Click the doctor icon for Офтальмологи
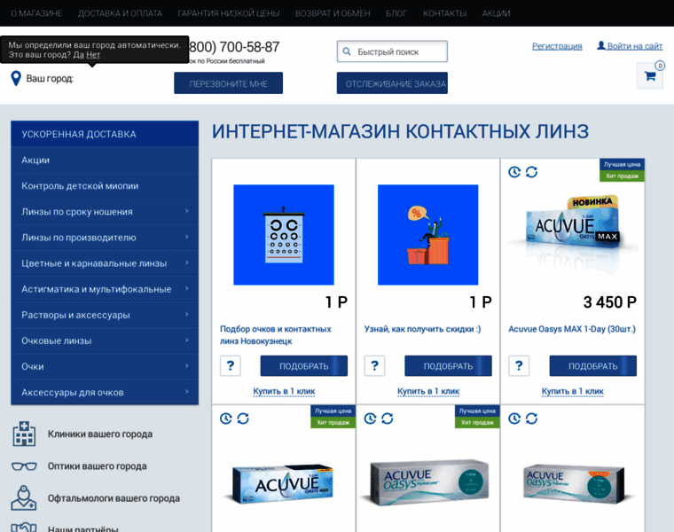674x532 pixels. [x=24, y=498]
